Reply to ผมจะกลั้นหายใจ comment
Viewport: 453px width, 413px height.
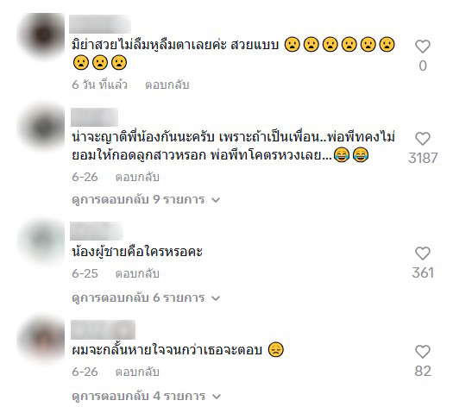137,372
